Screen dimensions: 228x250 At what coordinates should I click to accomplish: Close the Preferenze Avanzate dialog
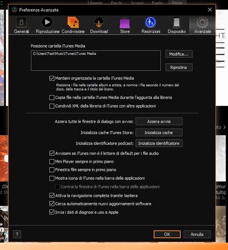click(x=210, y=10)
